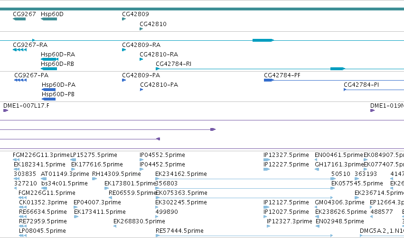Click the Hsp60D gene arrow glyph
This screenshot has height=238, width=404.
[49, 19]
